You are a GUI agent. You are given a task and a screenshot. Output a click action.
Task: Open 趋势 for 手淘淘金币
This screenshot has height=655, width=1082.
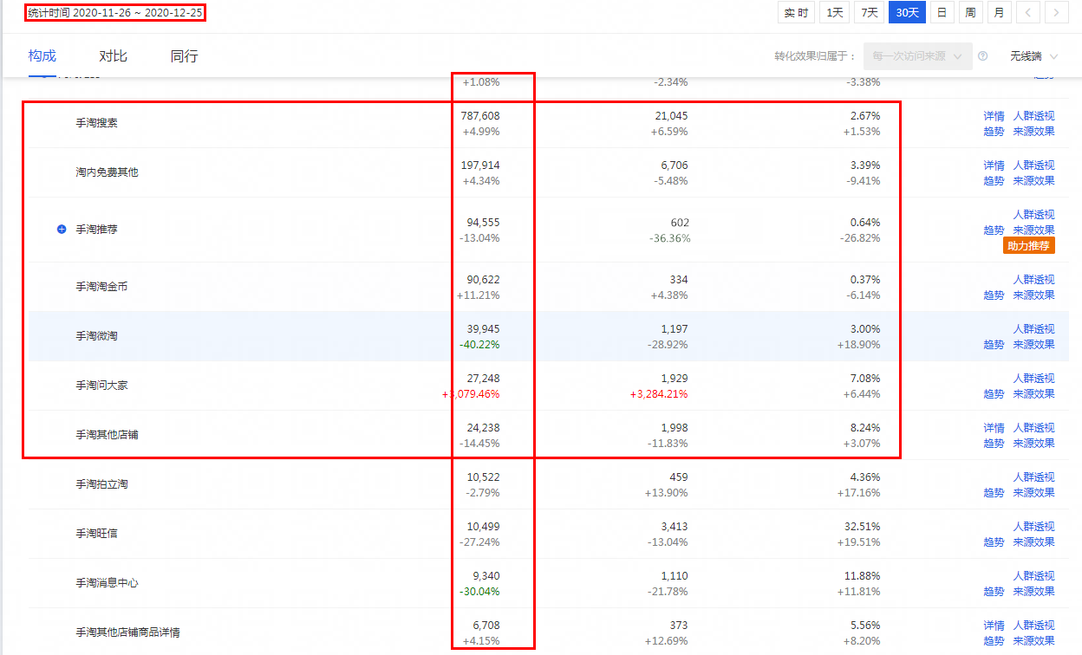pos(994,295)
